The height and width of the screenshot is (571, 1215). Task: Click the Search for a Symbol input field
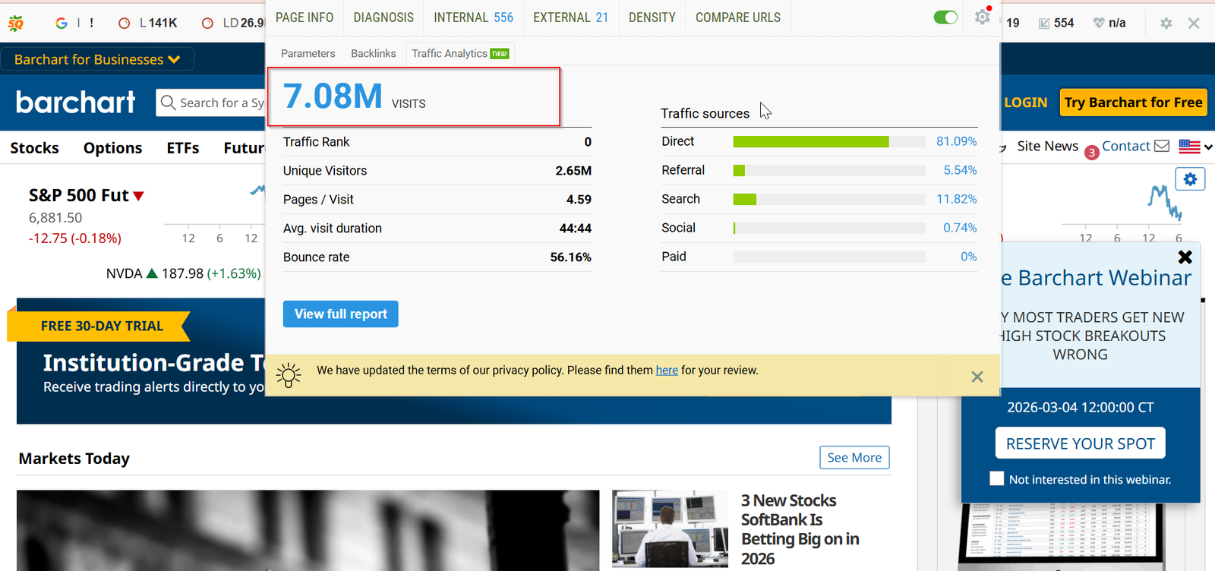click(211, 102)
